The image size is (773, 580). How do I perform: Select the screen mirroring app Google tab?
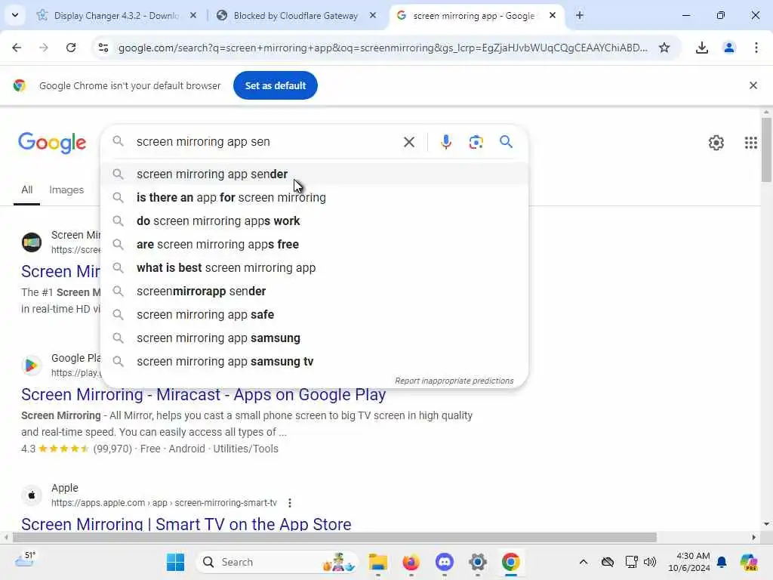click(473, 16)
